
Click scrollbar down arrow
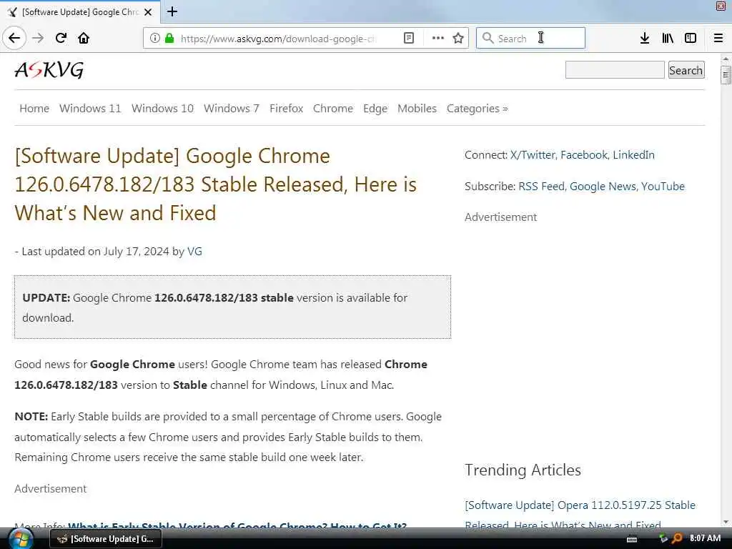tap(726, 523)
